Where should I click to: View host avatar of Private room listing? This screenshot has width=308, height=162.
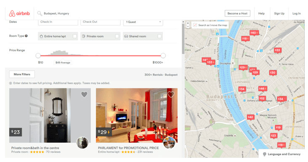[82, 143]
